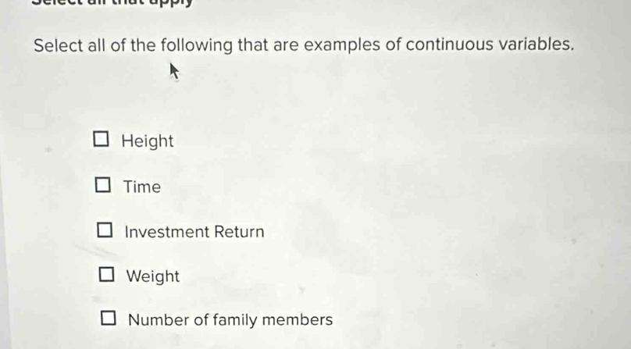
Task: Click the word following in the question
Action: (197, 46)
